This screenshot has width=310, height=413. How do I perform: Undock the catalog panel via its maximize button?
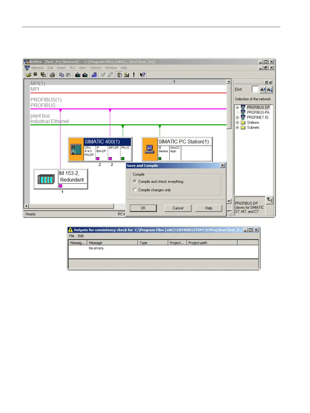coord(266,82)
